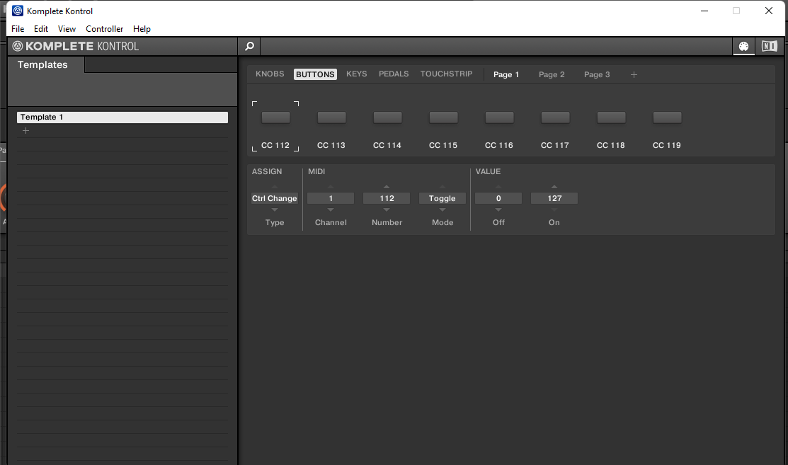Select Page 1 tab
Screen dimensions: 788x465
[506, 74]
